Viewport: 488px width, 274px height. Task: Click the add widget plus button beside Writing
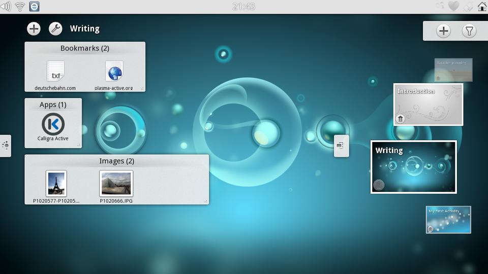click(x=34, y=28)
